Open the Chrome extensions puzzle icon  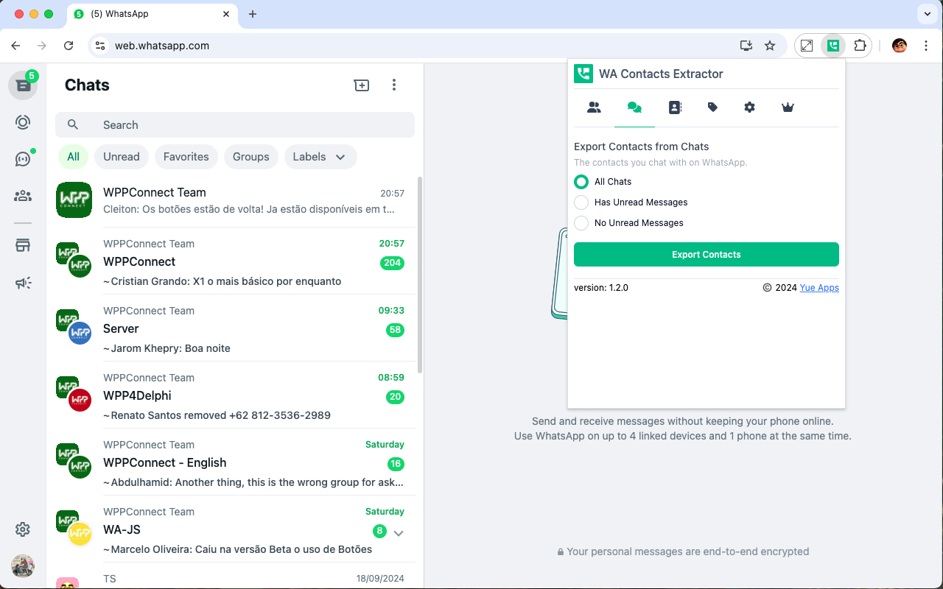pyautogui.click(x=860, y=46)
